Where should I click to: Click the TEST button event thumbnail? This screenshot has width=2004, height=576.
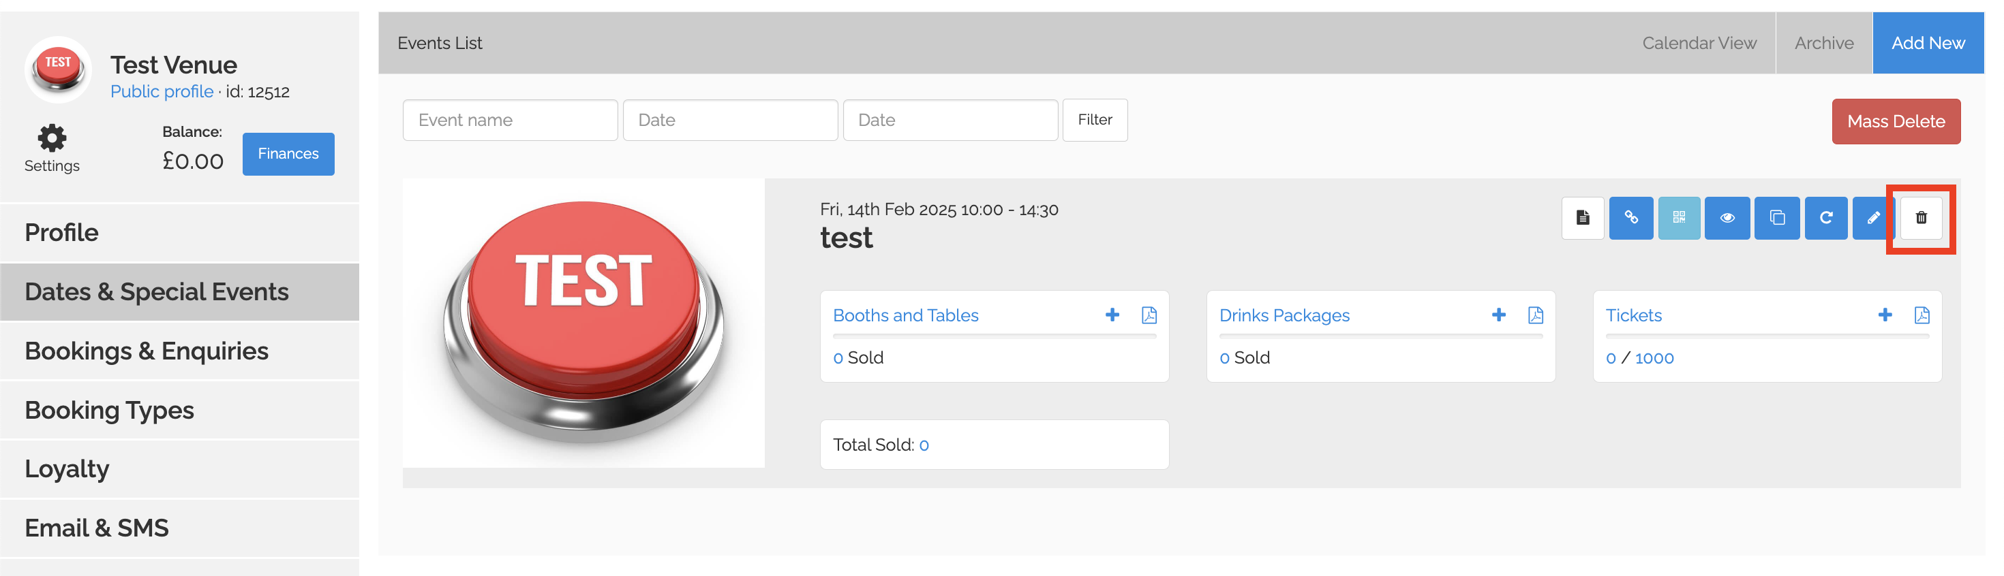[x=583, y=323]
